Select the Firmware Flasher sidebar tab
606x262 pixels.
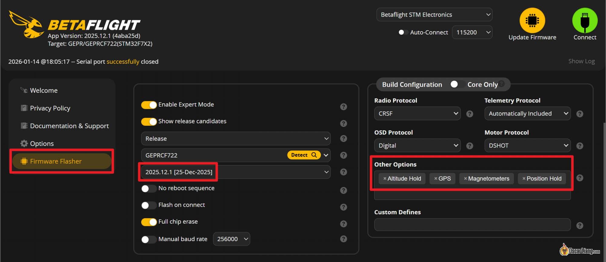62,161
